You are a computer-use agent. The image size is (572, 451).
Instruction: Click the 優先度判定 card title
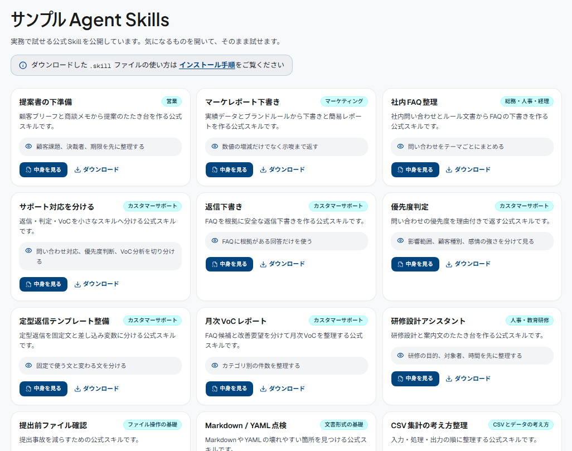(x=410, y=207)
